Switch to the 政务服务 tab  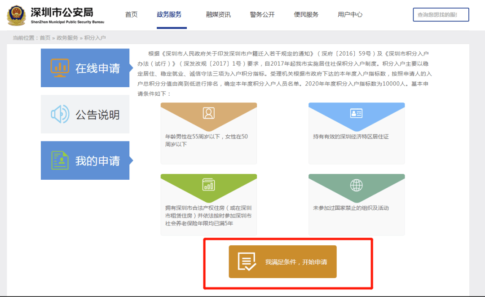[170, 14]
